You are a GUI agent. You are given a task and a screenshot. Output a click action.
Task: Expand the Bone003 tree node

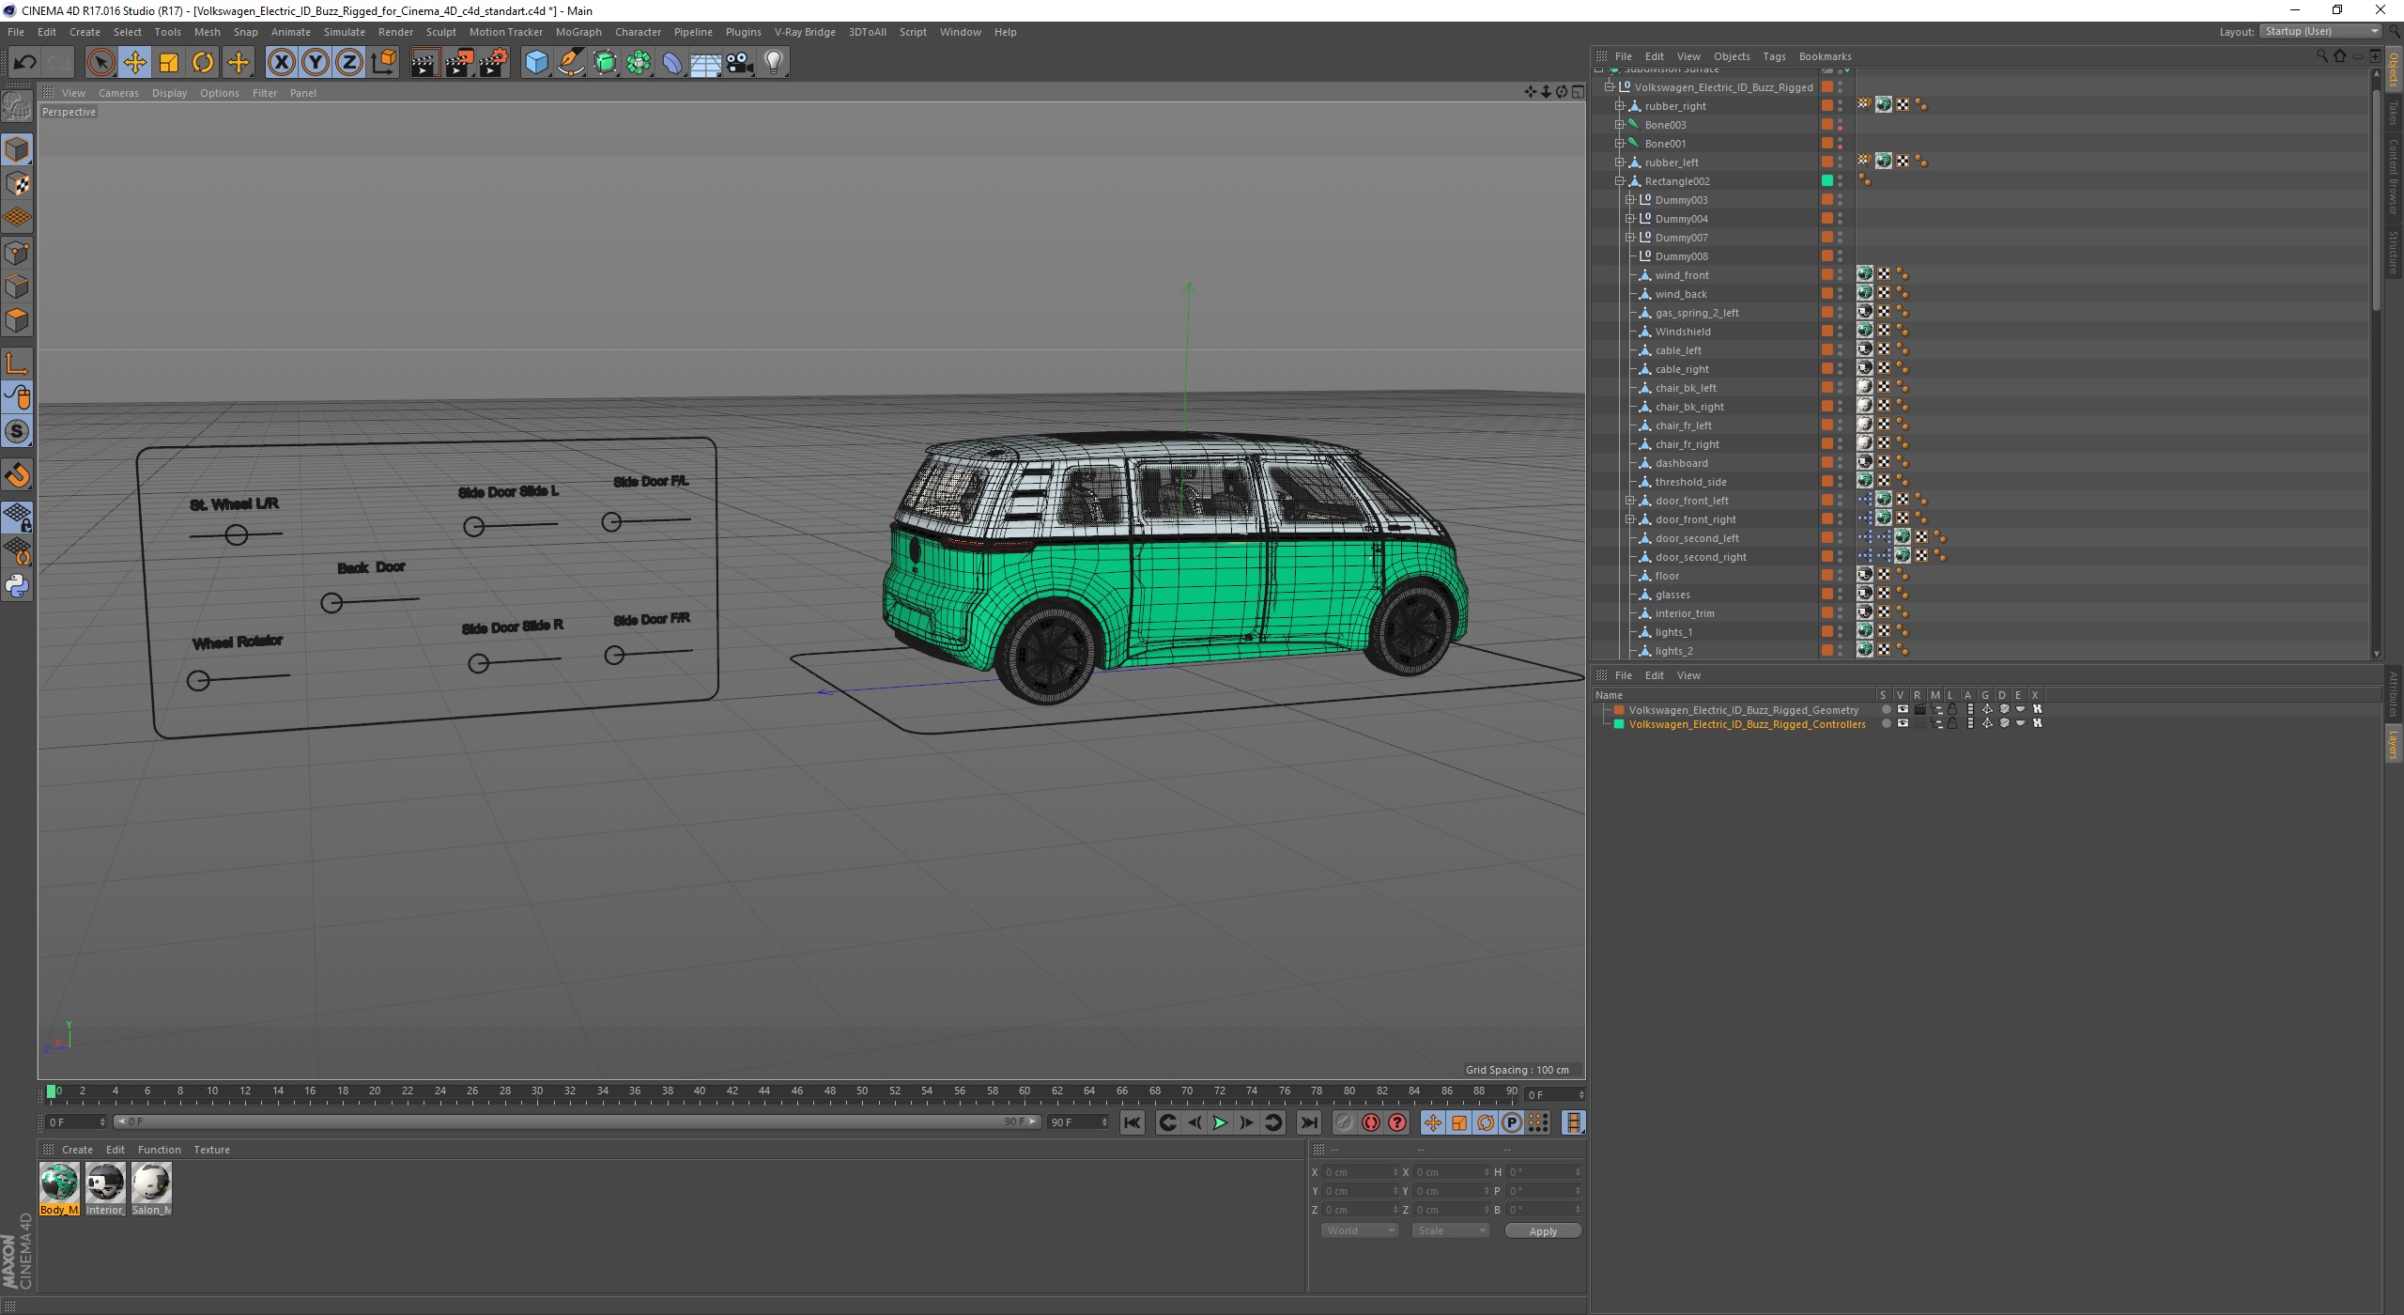pyautogui.click(x=1619, y=125)
